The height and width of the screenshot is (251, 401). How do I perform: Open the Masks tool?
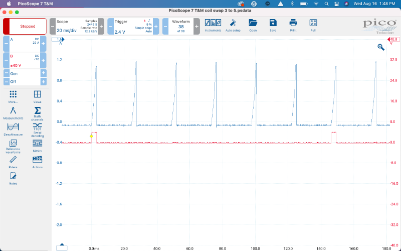37,145
